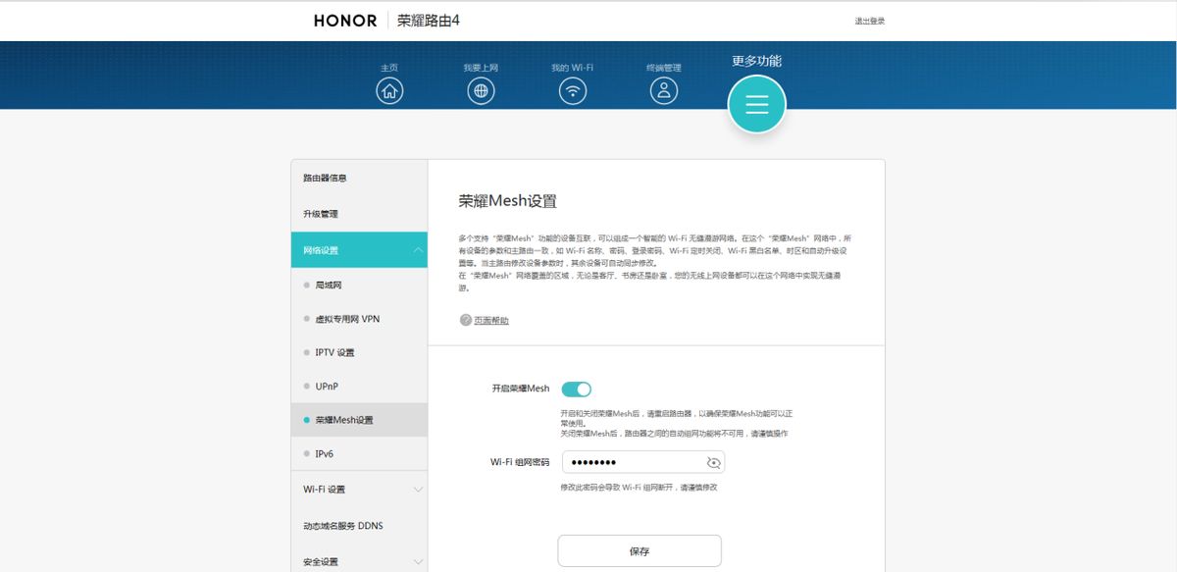Click the Wi-Fi 组网密码 label

coord(520,462)
